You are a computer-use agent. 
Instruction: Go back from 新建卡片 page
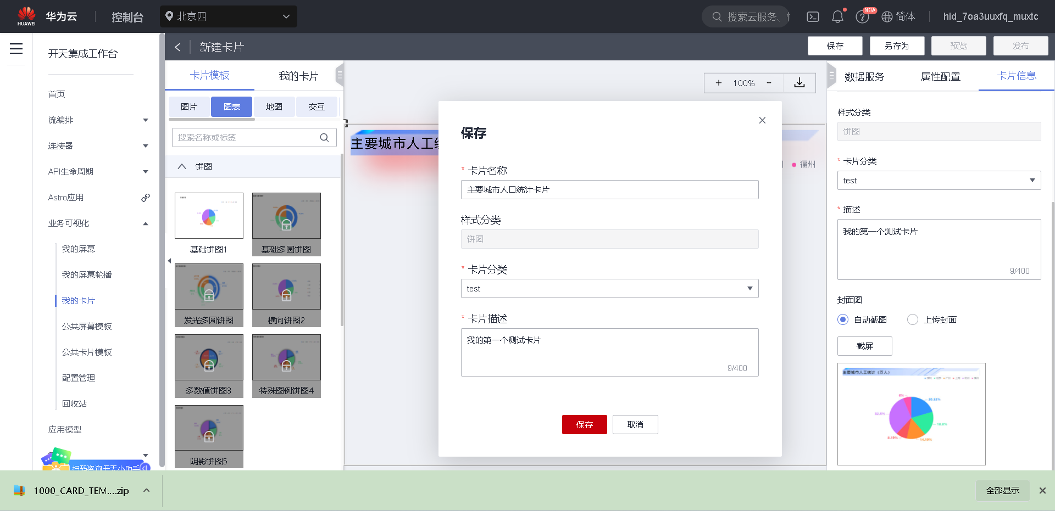177,47
